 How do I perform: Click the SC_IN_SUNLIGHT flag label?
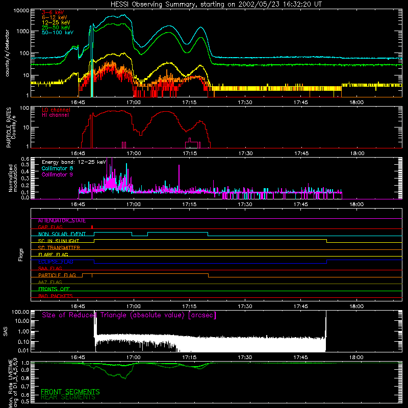tap(59, 241)
